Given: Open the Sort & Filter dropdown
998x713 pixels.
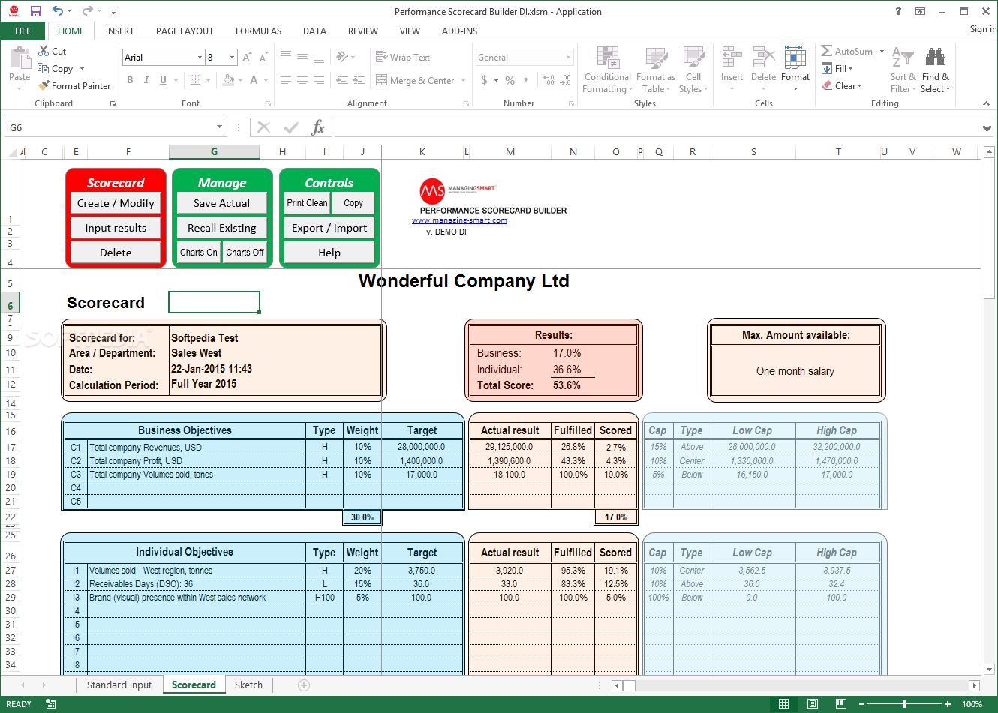Looking at the screenshot, I should (903, 70).
